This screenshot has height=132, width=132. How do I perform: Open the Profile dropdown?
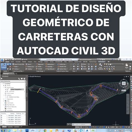[x=39, y=67]
